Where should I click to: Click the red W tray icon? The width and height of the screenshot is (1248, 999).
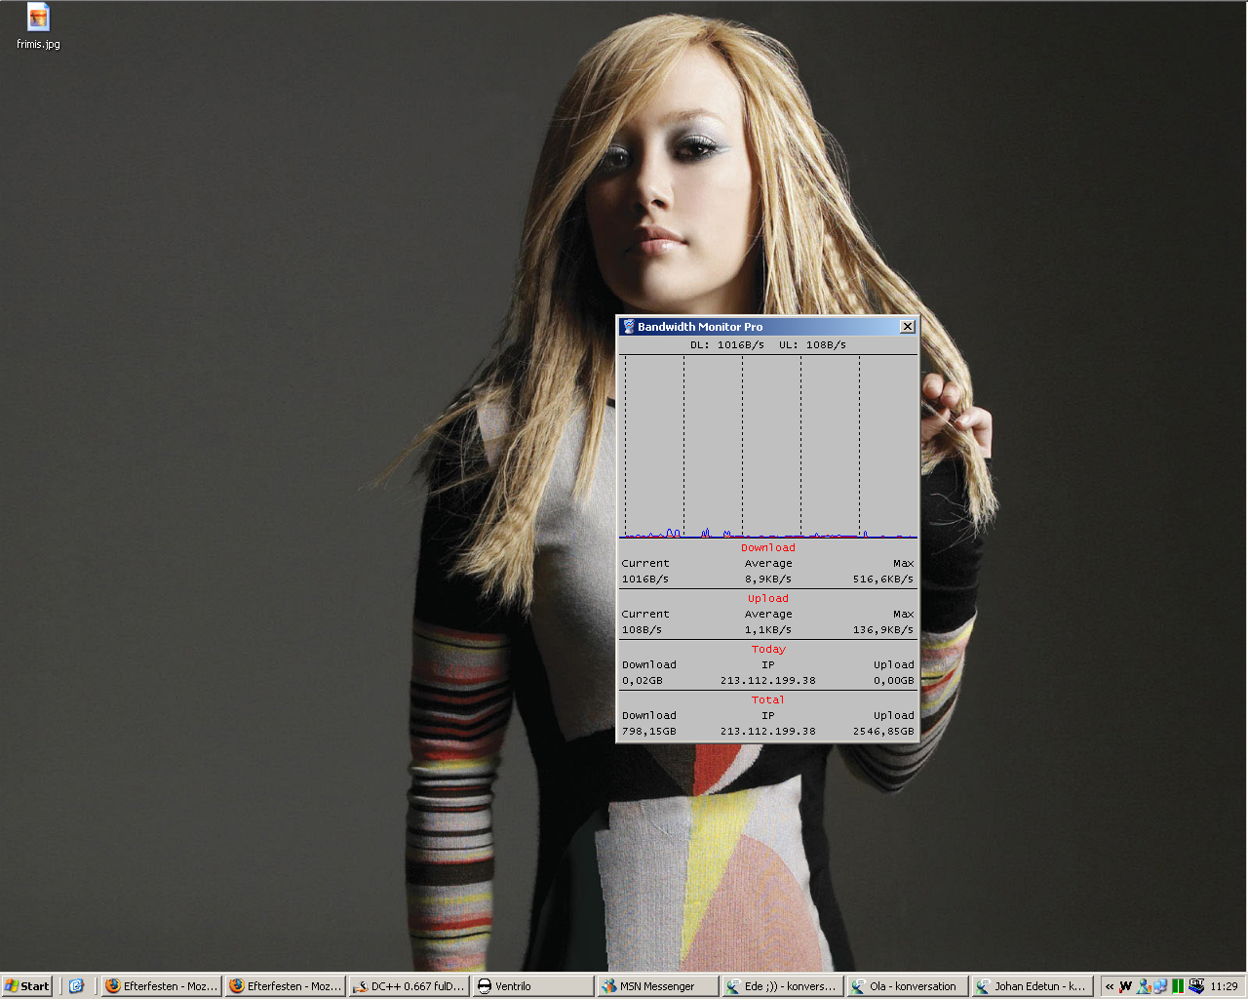click(x=1126, y=986)
